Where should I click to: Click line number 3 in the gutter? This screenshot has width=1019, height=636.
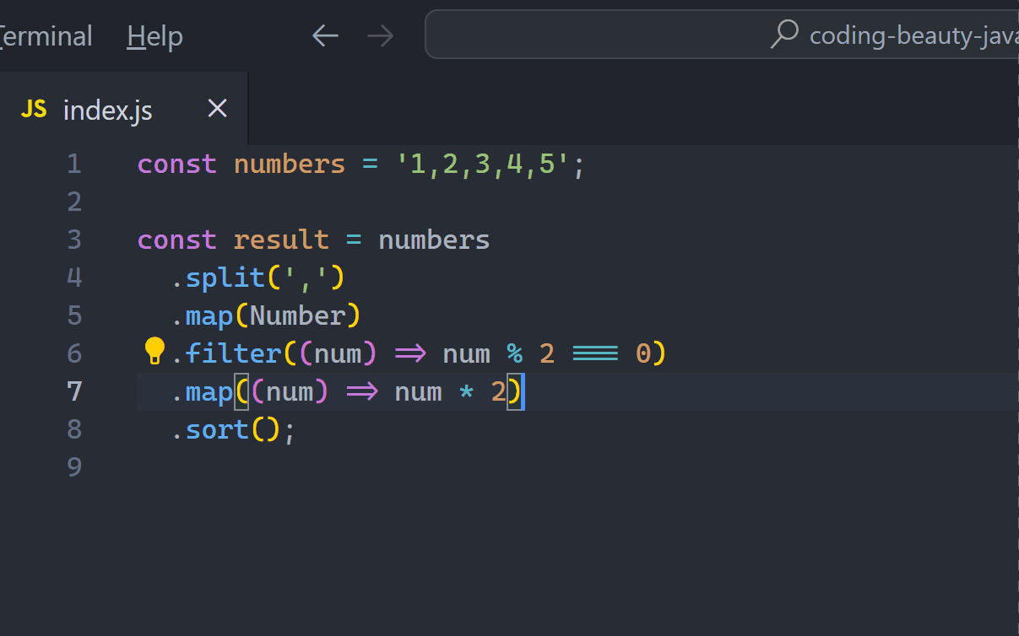click(x=74, y=240)
